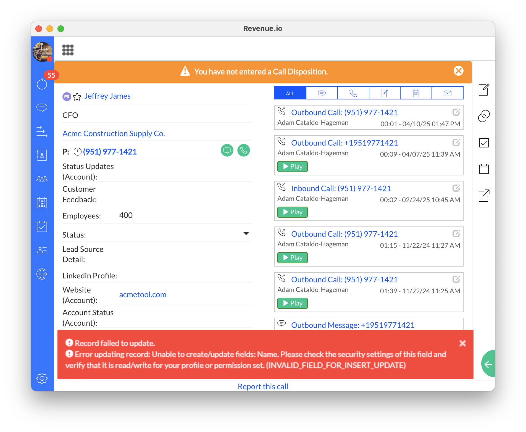The height and width of the screenshot is (432, 526).
Task: Click the task checkbox icon on right panel
Action: tap(484, 143)
